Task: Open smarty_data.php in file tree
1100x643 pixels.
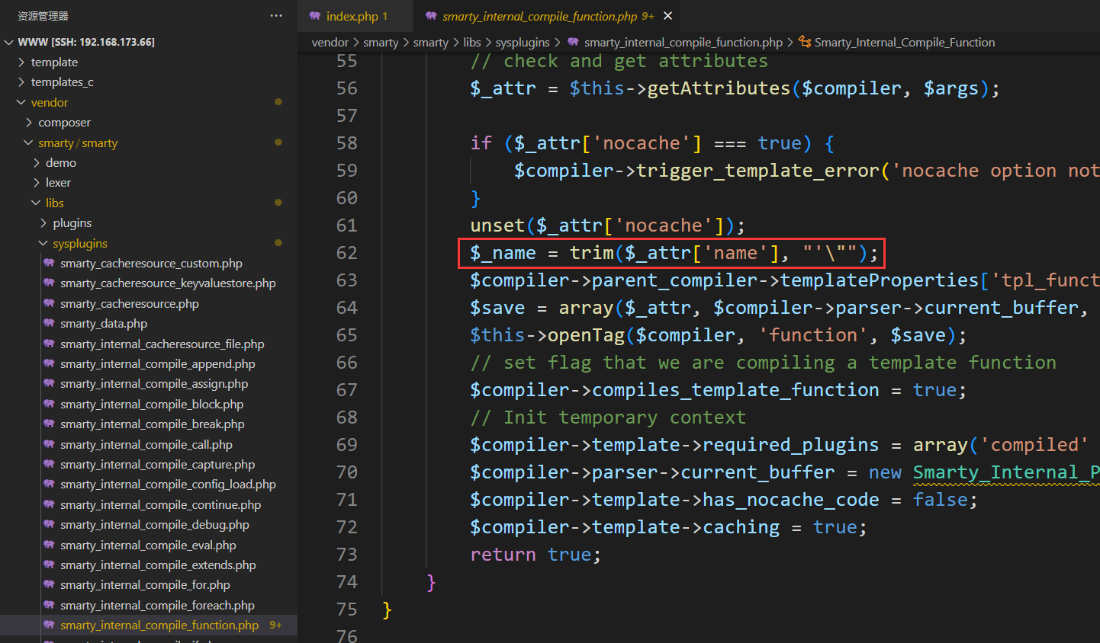Action: tap(104, 324)
